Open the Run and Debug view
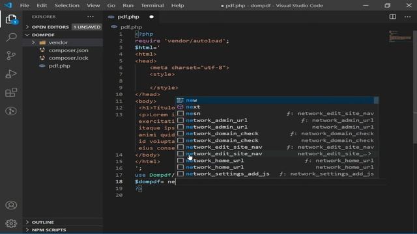417x234 pixels. [x=11, y=74]
